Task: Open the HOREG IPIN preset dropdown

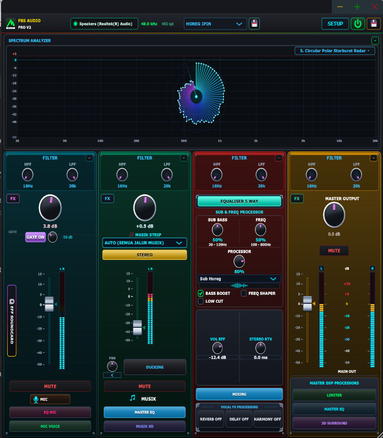Action: 215,24
